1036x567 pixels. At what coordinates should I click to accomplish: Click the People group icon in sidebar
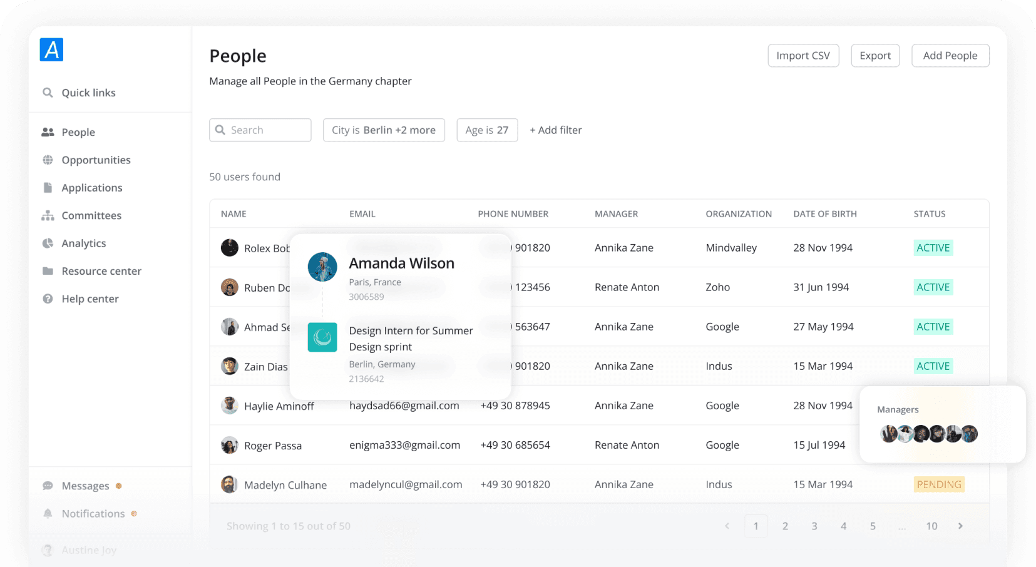48,132
